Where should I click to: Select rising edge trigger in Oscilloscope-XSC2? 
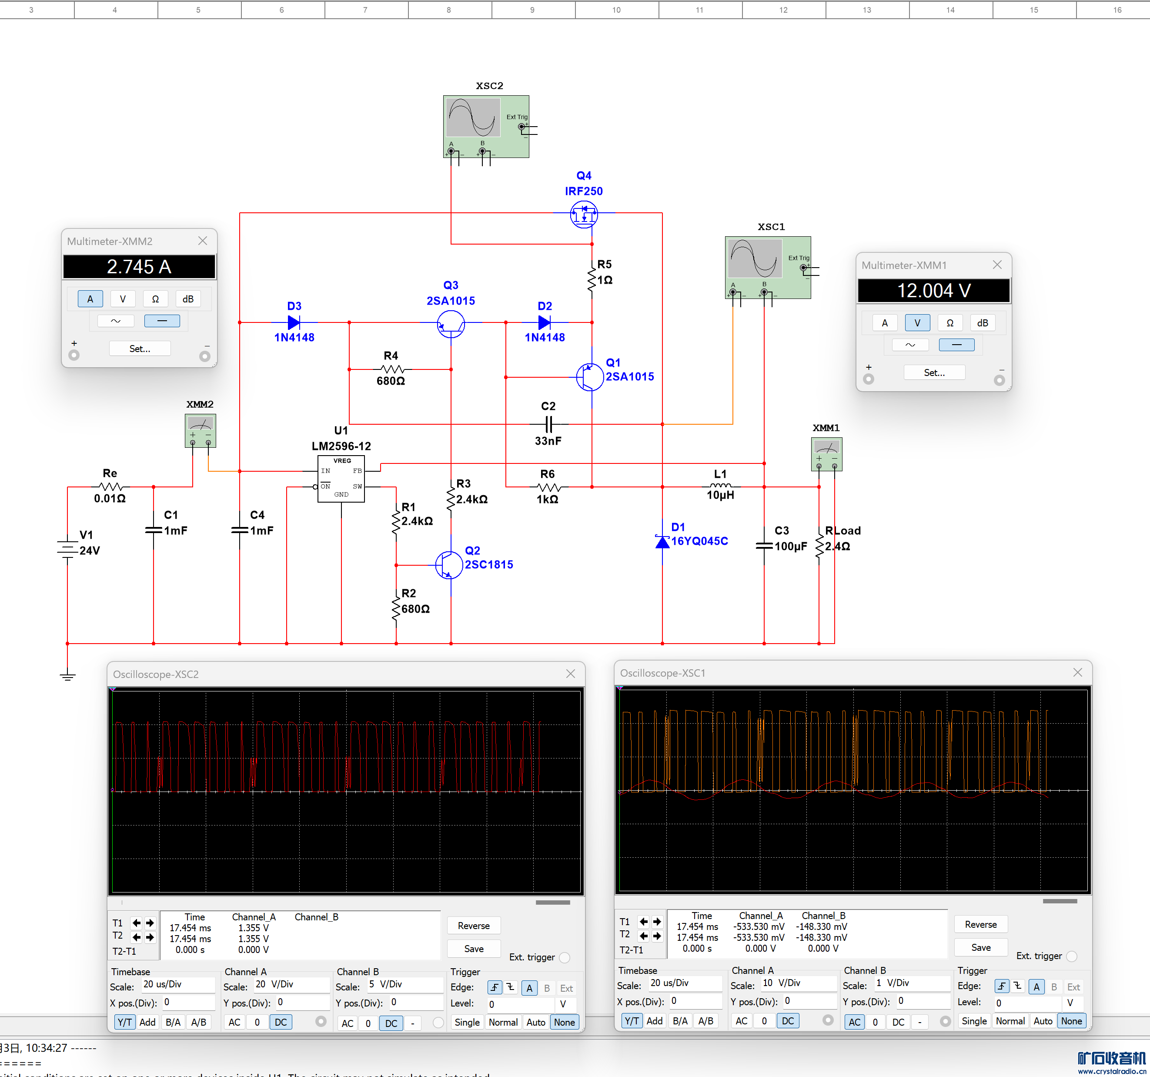click(x=495, y=988)
